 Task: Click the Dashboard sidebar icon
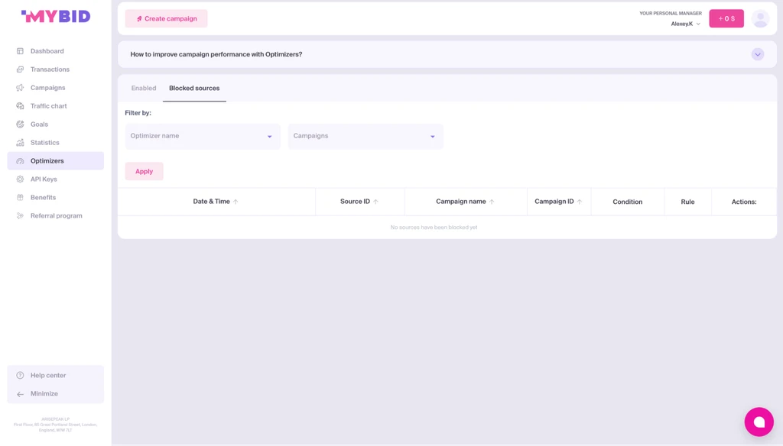click(x=20, y=51)
